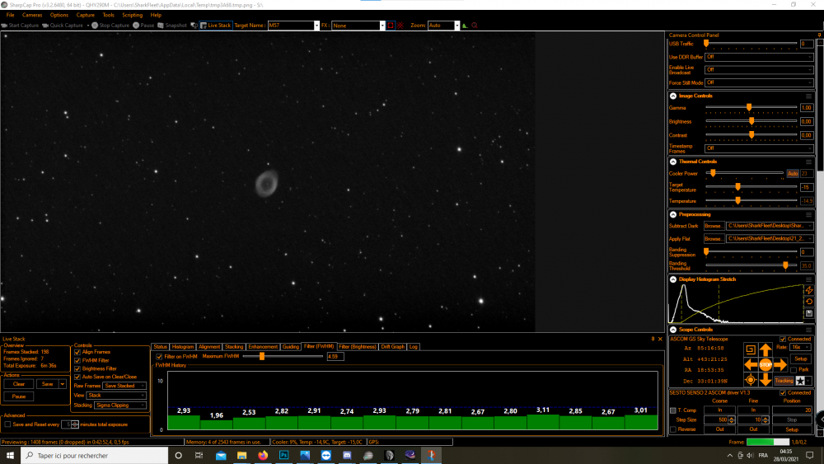Screen dimensions: 824x464
Task: Slew the telescope up with the up arrow
Action: [x=765, y=349]
